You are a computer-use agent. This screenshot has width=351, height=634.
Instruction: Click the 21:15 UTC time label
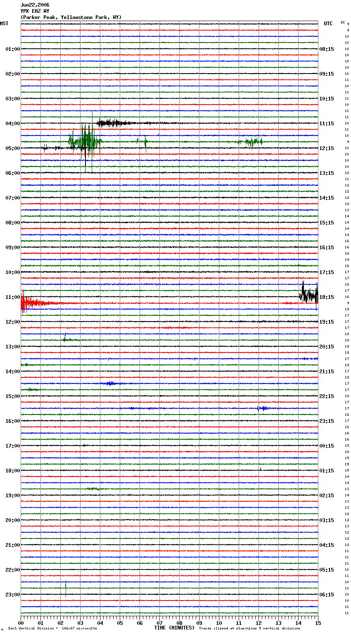(x=327, y=372)
